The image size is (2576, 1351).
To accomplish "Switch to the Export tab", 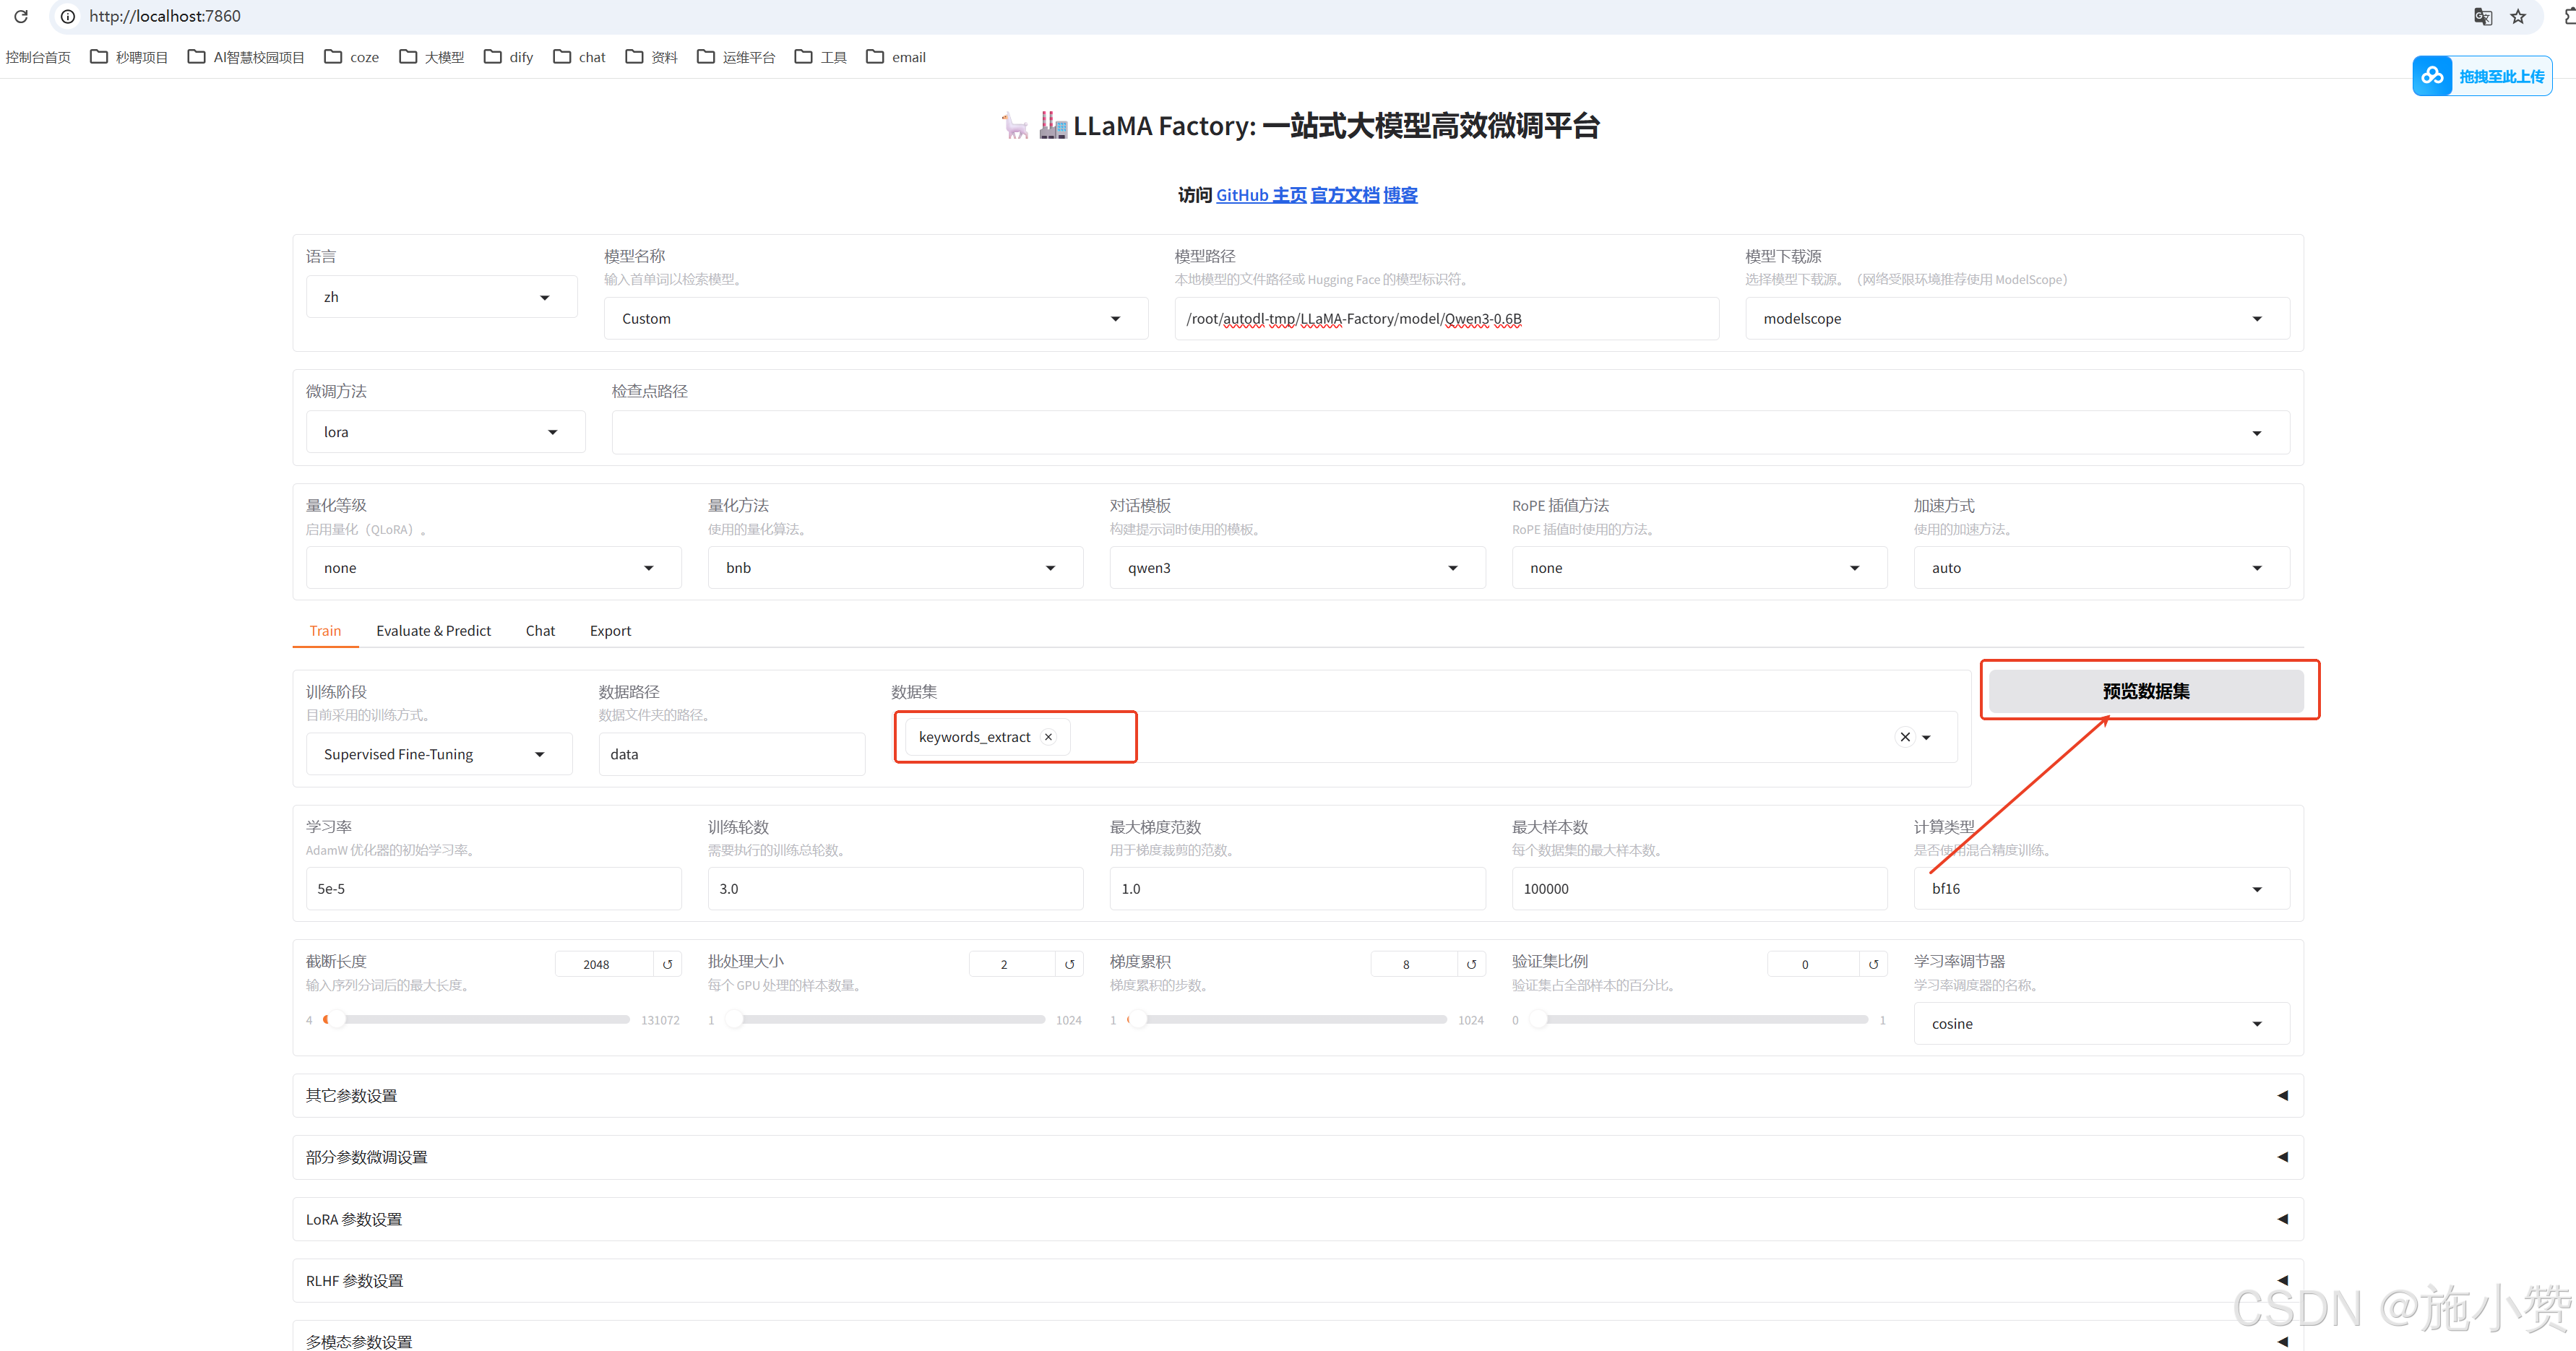I will click(x=610, y=631).
